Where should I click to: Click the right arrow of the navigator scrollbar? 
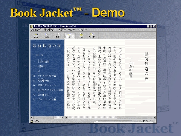pyautogui.click(x=63, y=117)
